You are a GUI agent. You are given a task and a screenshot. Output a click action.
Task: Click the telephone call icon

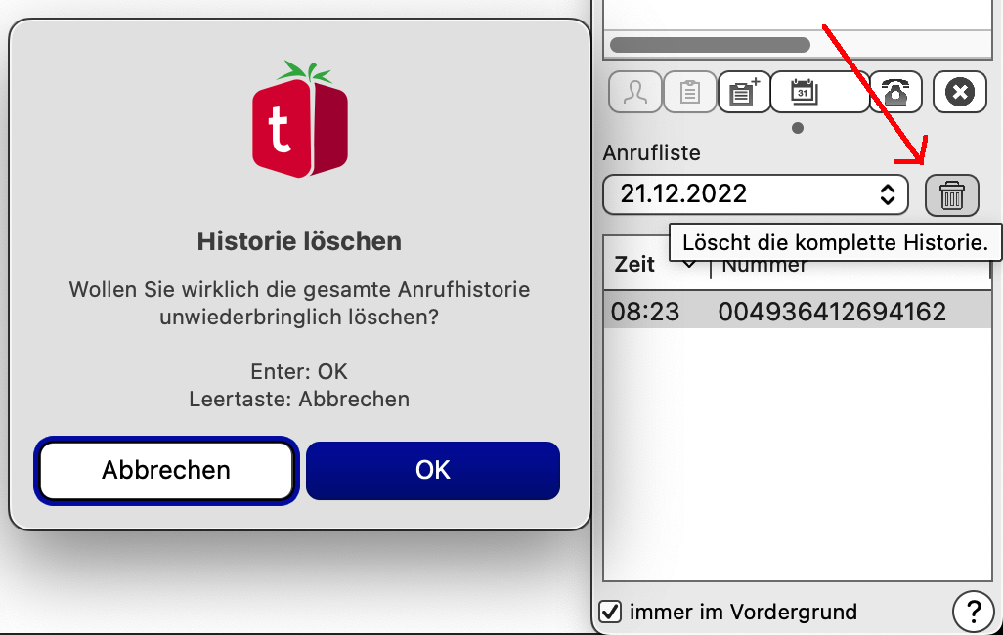[895, 92]
